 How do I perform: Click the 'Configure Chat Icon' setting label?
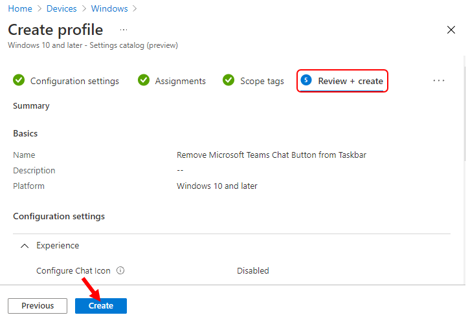73,270
